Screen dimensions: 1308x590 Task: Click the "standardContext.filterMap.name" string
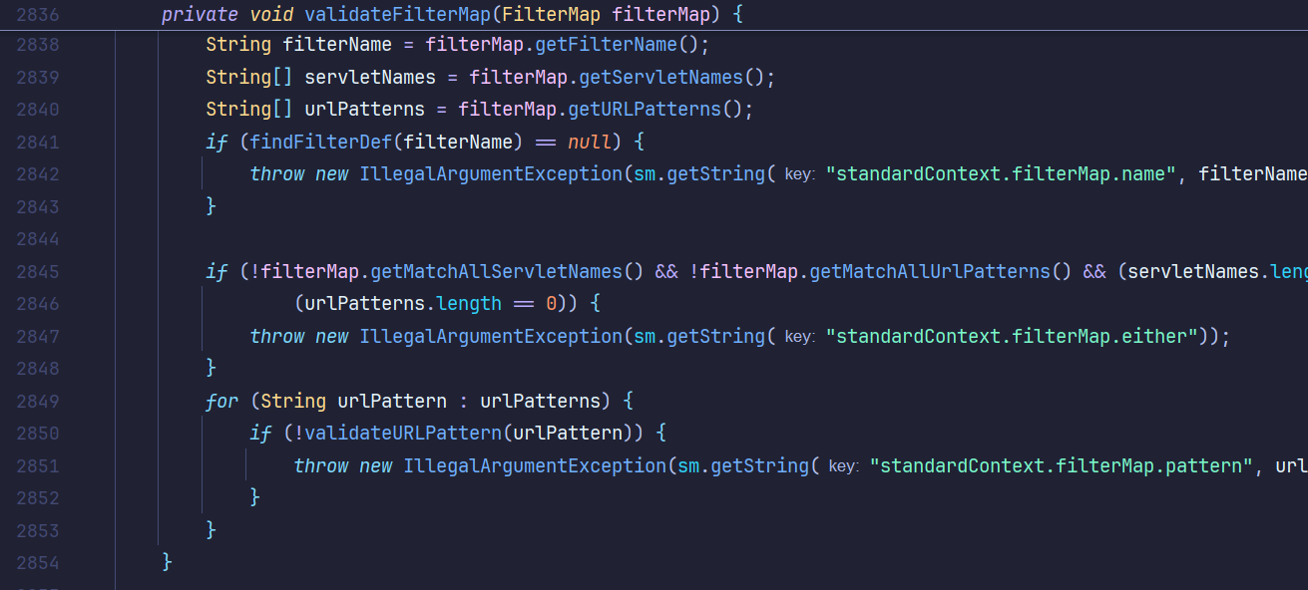coord(1002,174)
